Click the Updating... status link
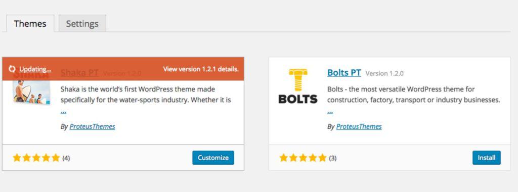The image size is (518, 192). tap(35, 69)
